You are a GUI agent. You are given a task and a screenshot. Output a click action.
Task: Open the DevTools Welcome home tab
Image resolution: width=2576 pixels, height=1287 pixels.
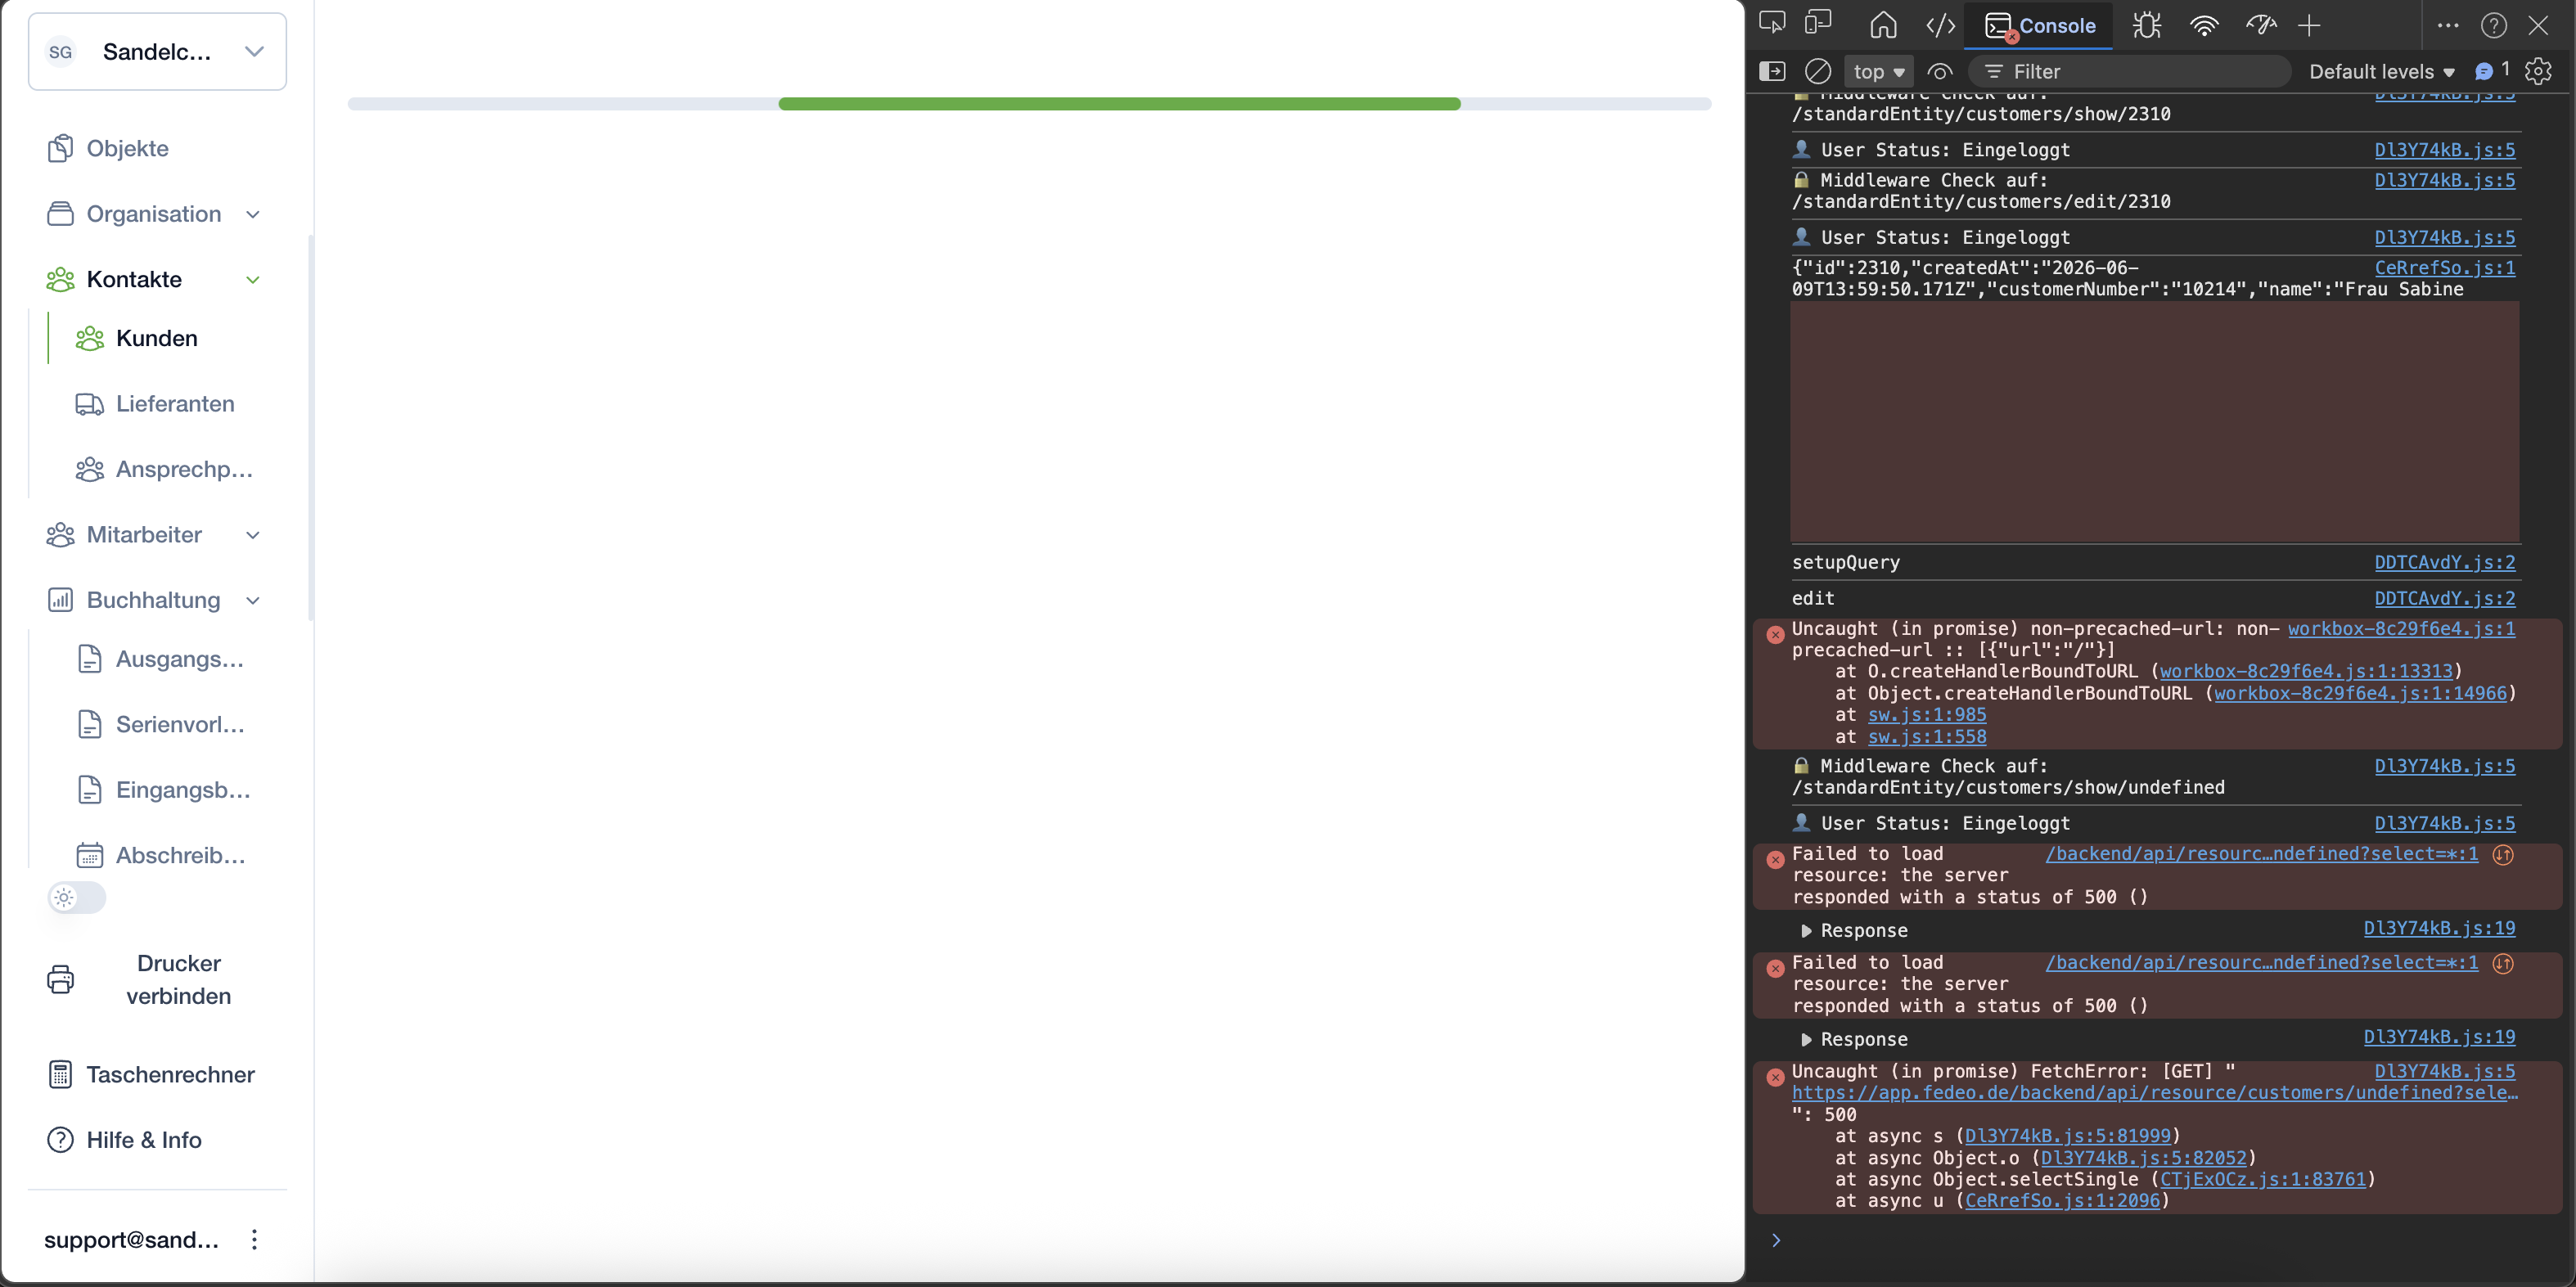[x=1883, y=25]
